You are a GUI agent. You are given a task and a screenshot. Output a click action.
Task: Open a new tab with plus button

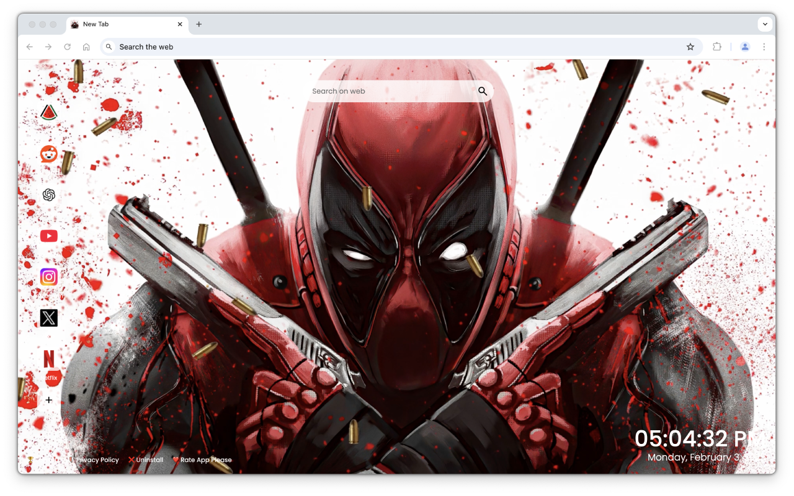199,24
